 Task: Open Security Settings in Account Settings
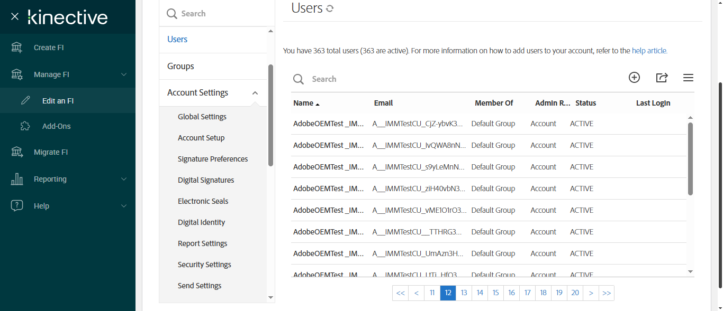pyautogui.click(x=204, y=265)
